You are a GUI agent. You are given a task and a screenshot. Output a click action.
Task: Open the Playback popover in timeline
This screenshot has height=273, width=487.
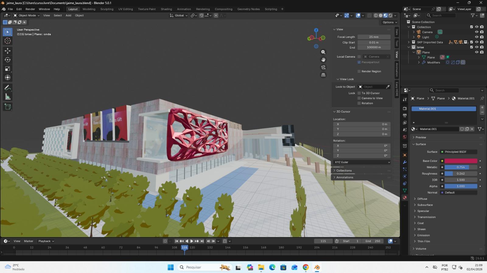[46, 241]
